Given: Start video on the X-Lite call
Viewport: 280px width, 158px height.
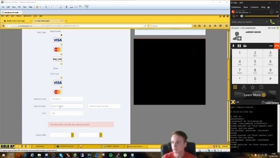Looking at the screenshot, I should coord(245,46).
